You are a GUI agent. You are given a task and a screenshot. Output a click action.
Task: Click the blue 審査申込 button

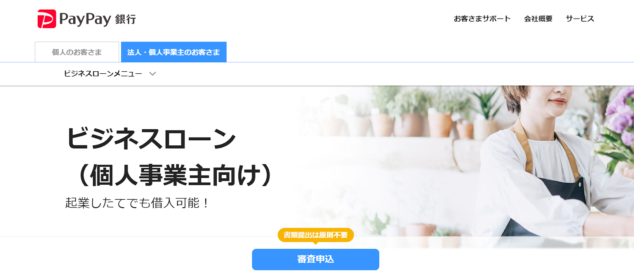[x=315, y=259]
